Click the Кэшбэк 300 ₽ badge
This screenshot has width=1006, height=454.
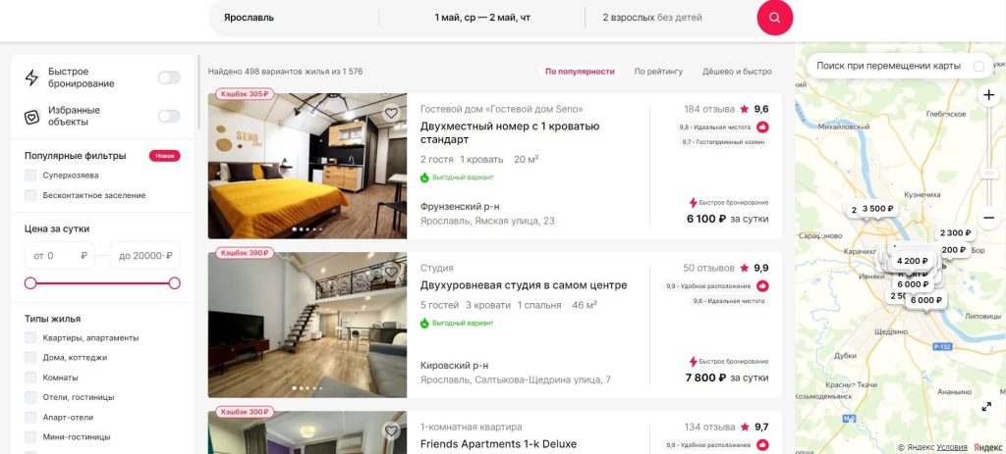pyautogui.click(x=245, y=412)
